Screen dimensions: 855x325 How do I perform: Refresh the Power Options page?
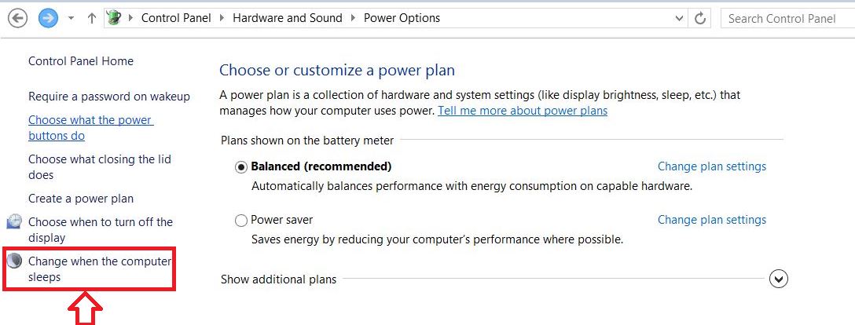tap(700, 18)
